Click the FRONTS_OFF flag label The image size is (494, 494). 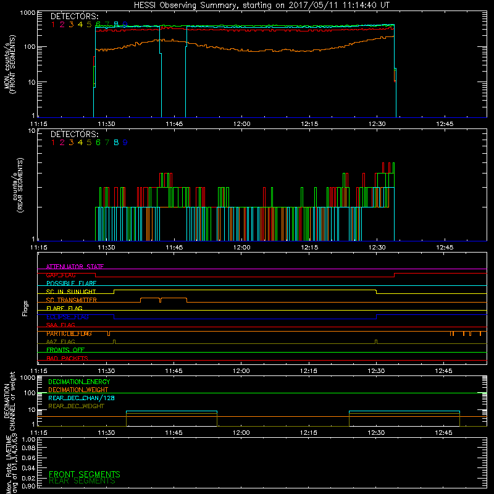coord(65,350)
